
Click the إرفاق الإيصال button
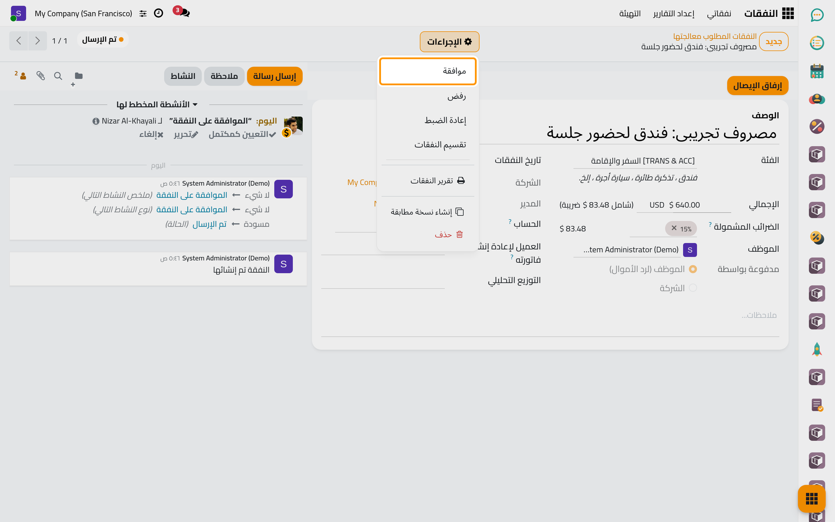pos(758,86)
